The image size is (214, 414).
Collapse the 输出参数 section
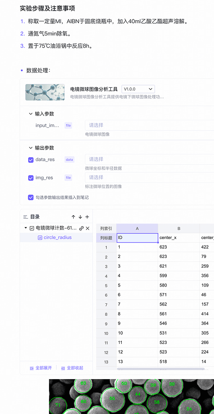(x=30, y=148)
